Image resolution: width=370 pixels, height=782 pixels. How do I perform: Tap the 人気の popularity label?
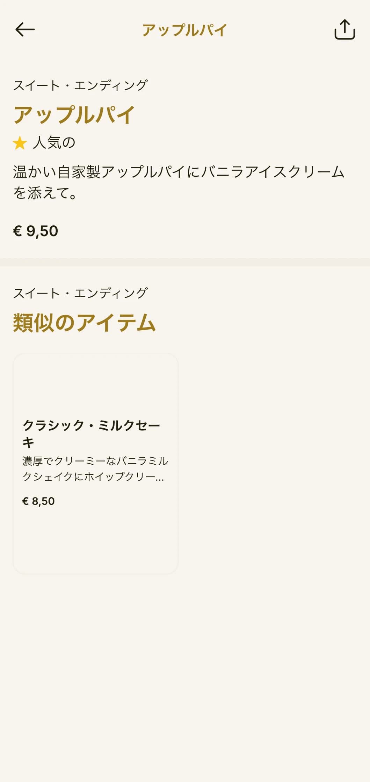click(x=54, y=143)
